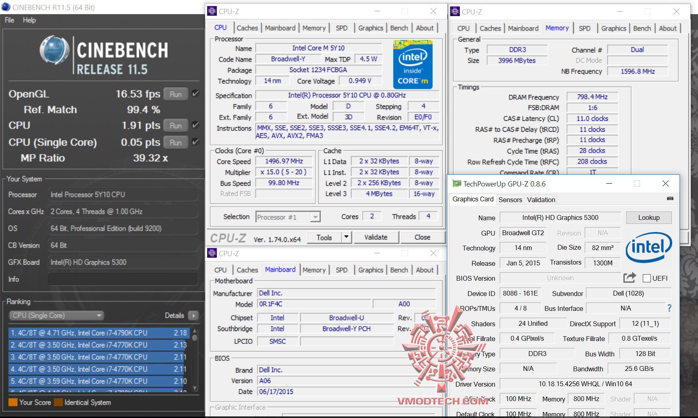This screenshot has height=418, width=698.
Task: Open Graphics tab in the CPU-Z Mainboard window
Action: 370,270
